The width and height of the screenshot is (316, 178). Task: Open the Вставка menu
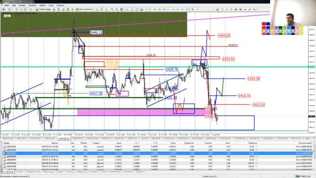click(x=22, y=5)
